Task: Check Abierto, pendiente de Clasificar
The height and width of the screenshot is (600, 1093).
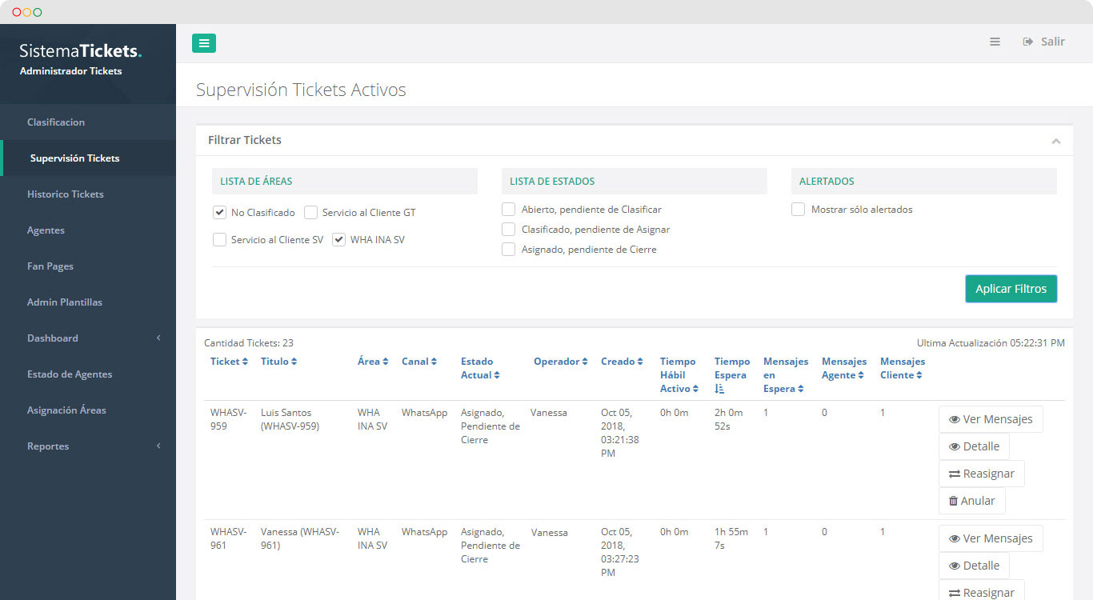Action: pos(508,210)
